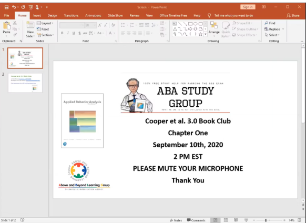Screen dimensions: 306x223
Task: Click the Format Painter brush icon
Action: click(x=15, y=35)
